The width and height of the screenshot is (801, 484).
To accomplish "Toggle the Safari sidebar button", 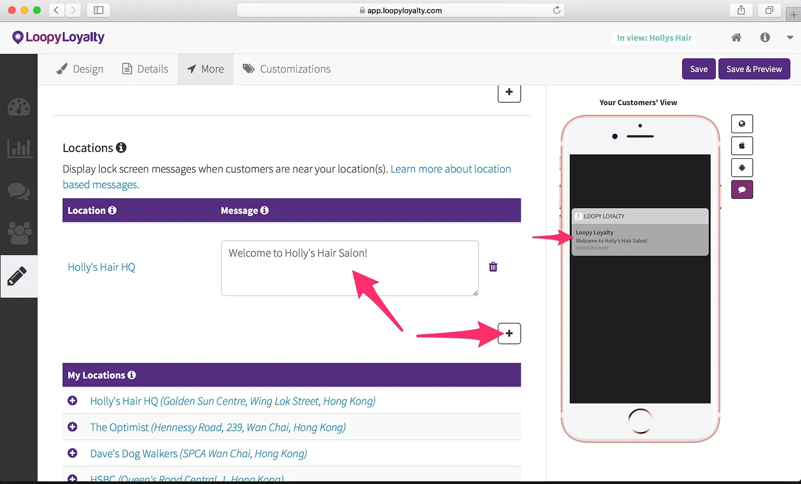I will pos(98,10).
